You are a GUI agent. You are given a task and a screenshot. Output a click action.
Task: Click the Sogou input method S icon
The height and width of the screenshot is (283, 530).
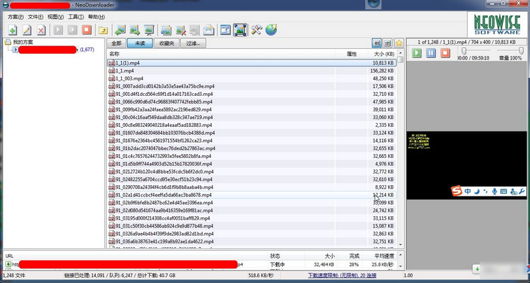pyautogui.click(x=456, y=191)
